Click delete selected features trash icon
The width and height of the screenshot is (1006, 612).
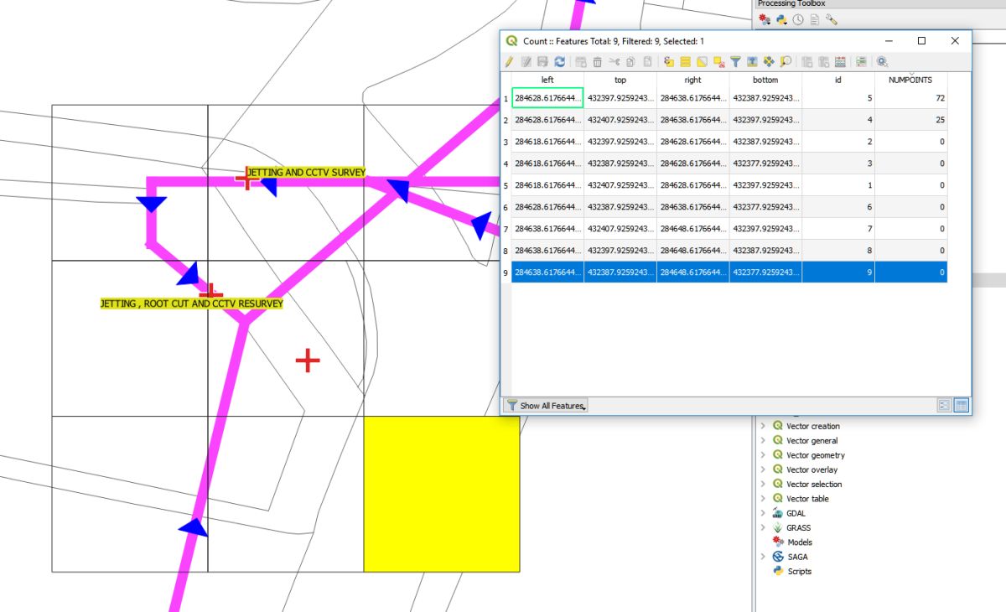pyautogui.click(x=597, y=61)
